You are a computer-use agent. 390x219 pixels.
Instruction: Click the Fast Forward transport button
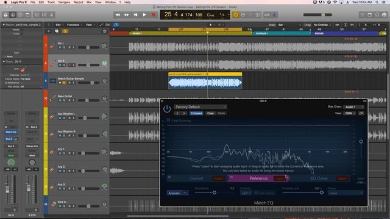pos(127,15)
